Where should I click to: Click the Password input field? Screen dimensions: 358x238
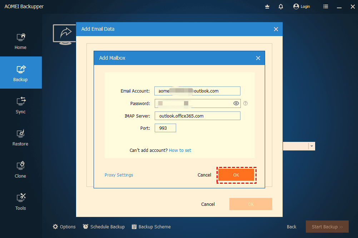point(198,104)
